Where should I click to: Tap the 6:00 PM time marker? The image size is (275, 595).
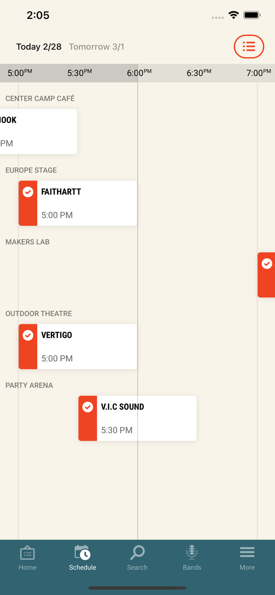(x=139, y=73)
